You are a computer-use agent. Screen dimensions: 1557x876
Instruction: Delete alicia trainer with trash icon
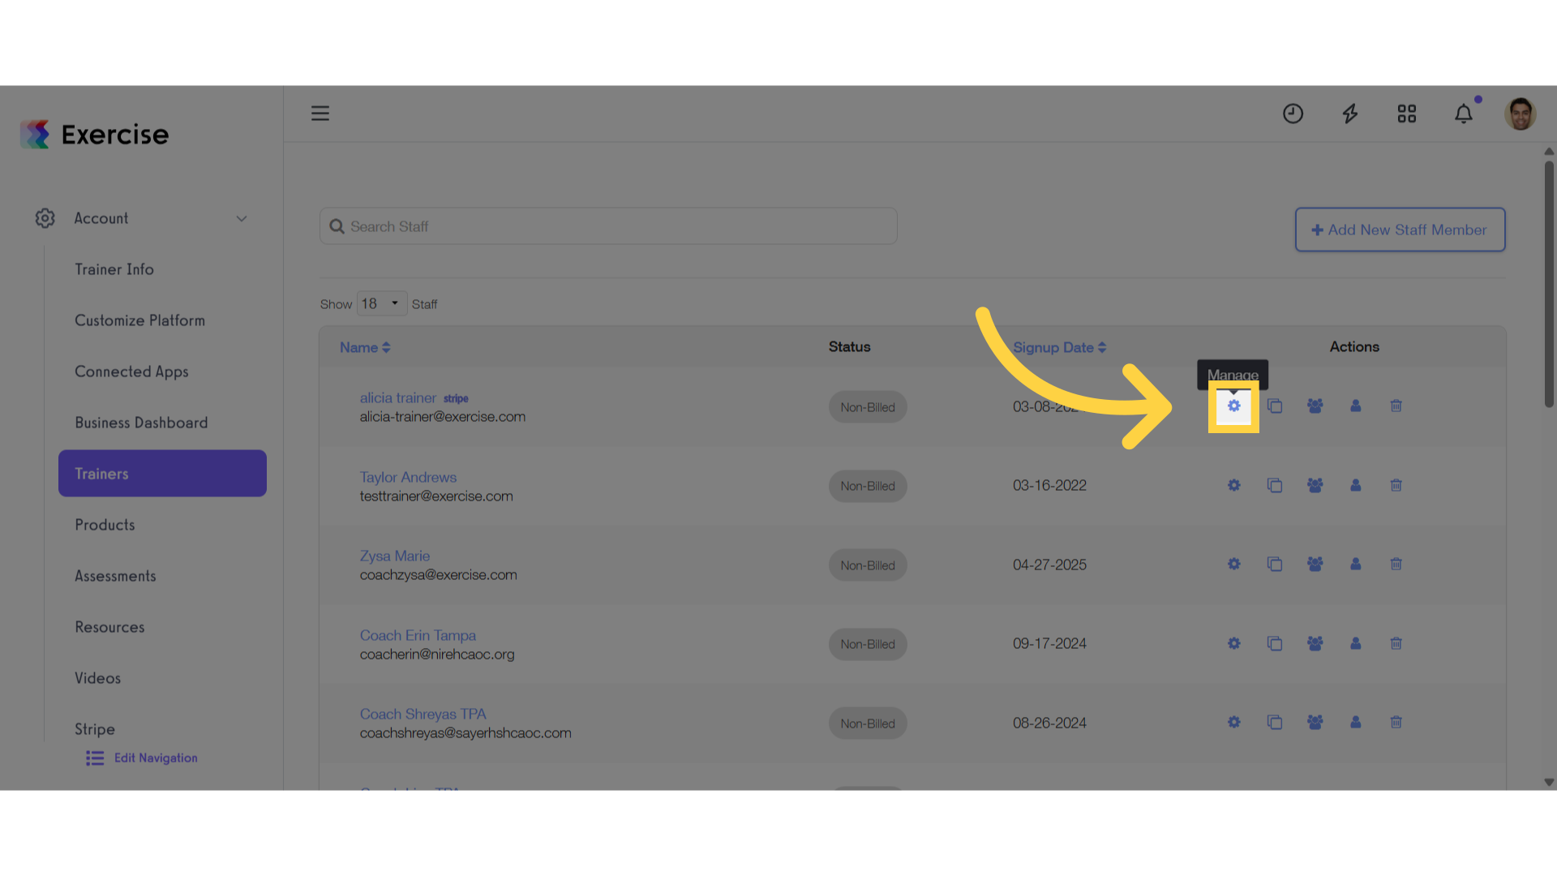click(x=1396, y=406)
